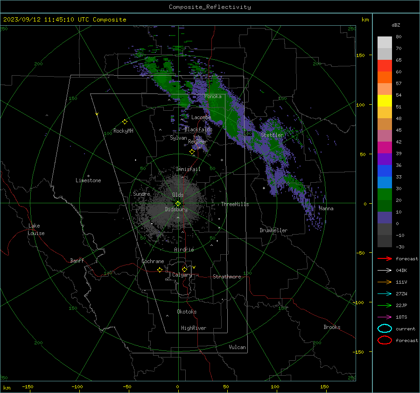Click the yellow diamond marker below RedDeer
This screenshot has height=393, width=420.
[x=192, y=152]
